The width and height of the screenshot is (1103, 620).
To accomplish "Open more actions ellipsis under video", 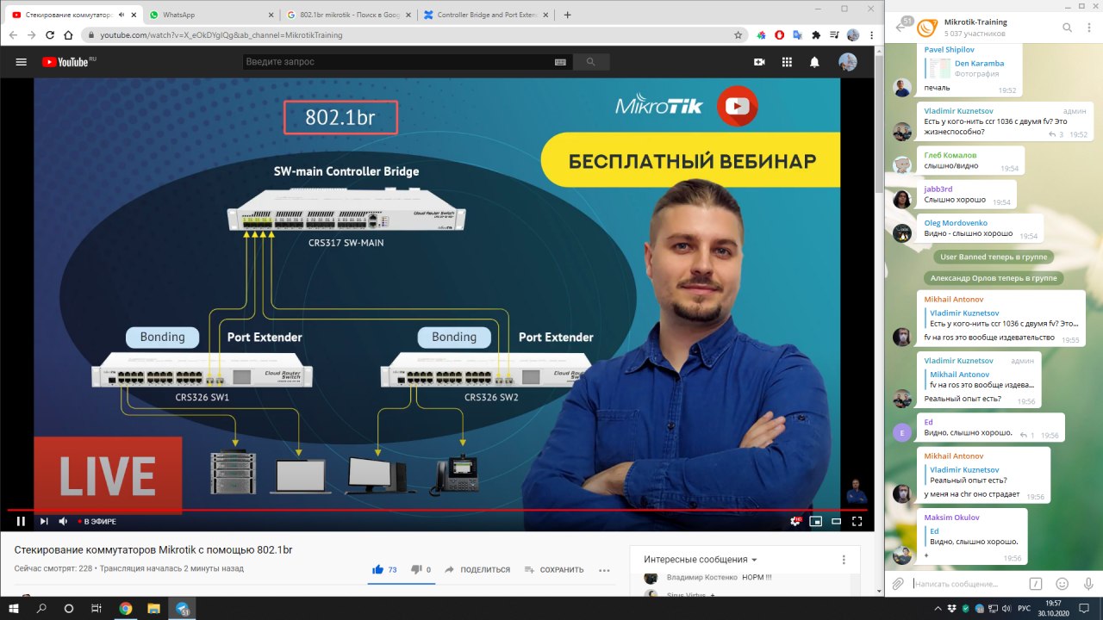I will click(604, 569).
